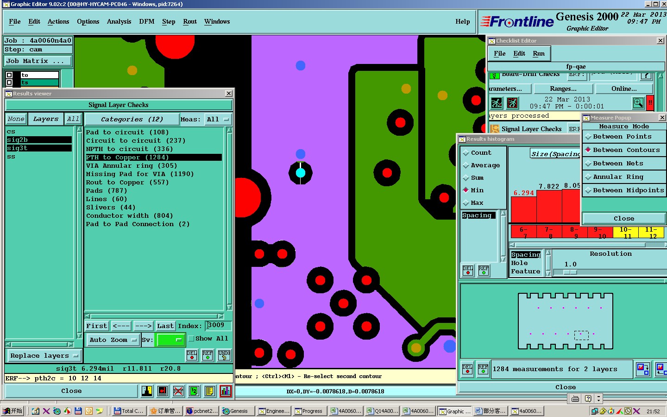Image resolution: width=667 pixels, height=417 pixels.
Task: Click the Index input field
Action: coord(219,325)
